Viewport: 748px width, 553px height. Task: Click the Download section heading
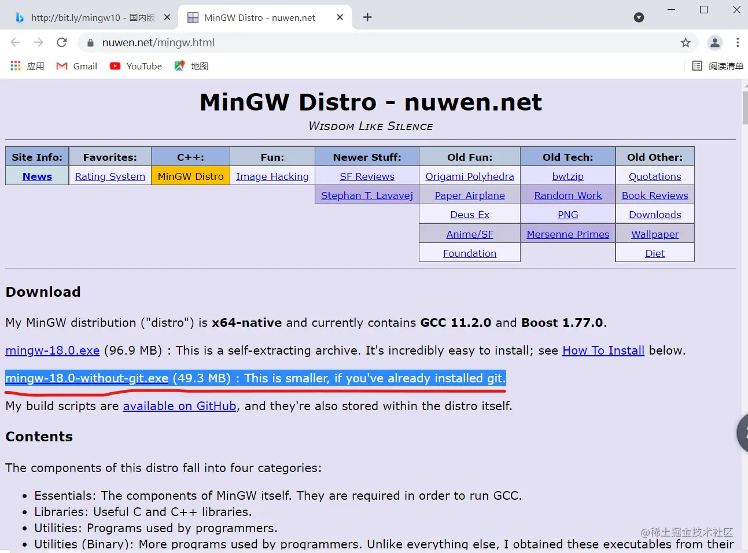coord(43,292)
